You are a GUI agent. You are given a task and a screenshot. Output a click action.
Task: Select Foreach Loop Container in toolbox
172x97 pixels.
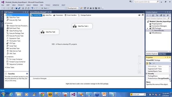17,62
